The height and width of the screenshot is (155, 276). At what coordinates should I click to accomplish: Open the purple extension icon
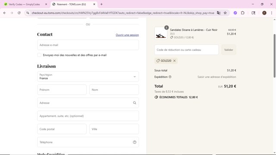235,13
